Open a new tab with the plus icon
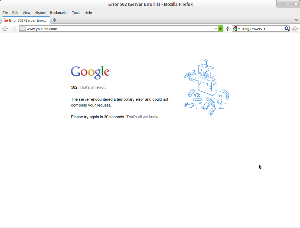Image resolution: width=300 pixels, height=228 pixels. click(55, 20)
